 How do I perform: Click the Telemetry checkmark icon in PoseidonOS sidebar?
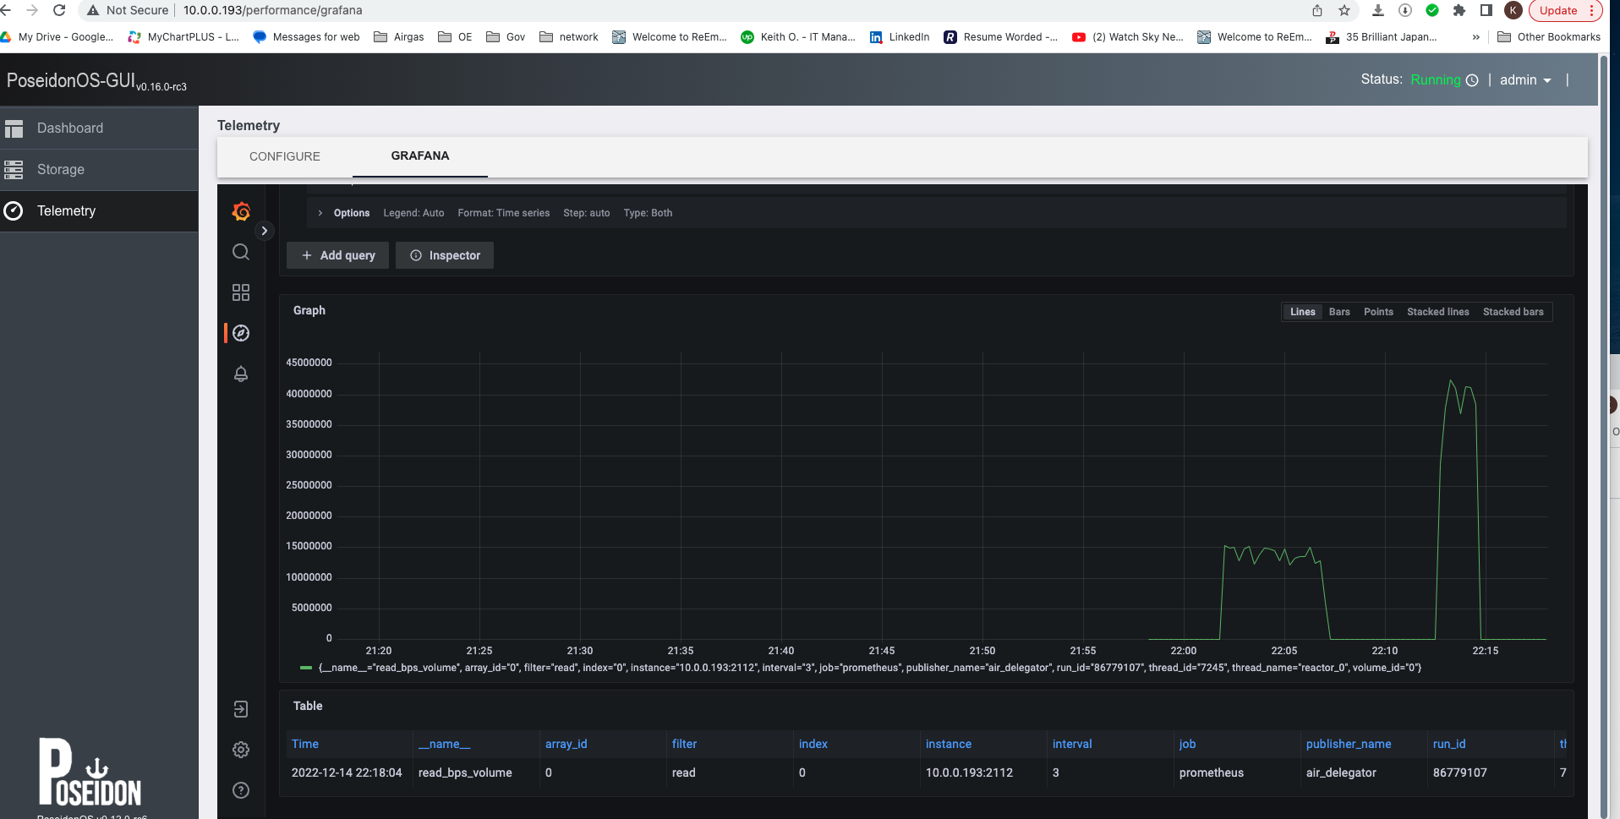click(x=14, y=210)
